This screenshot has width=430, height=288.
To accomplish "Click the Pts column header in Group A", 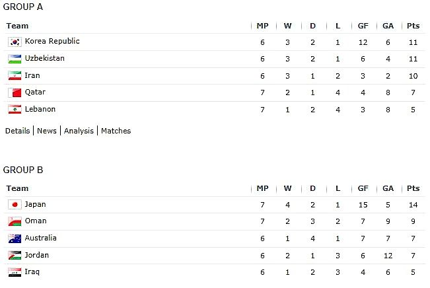I will 413,26.
